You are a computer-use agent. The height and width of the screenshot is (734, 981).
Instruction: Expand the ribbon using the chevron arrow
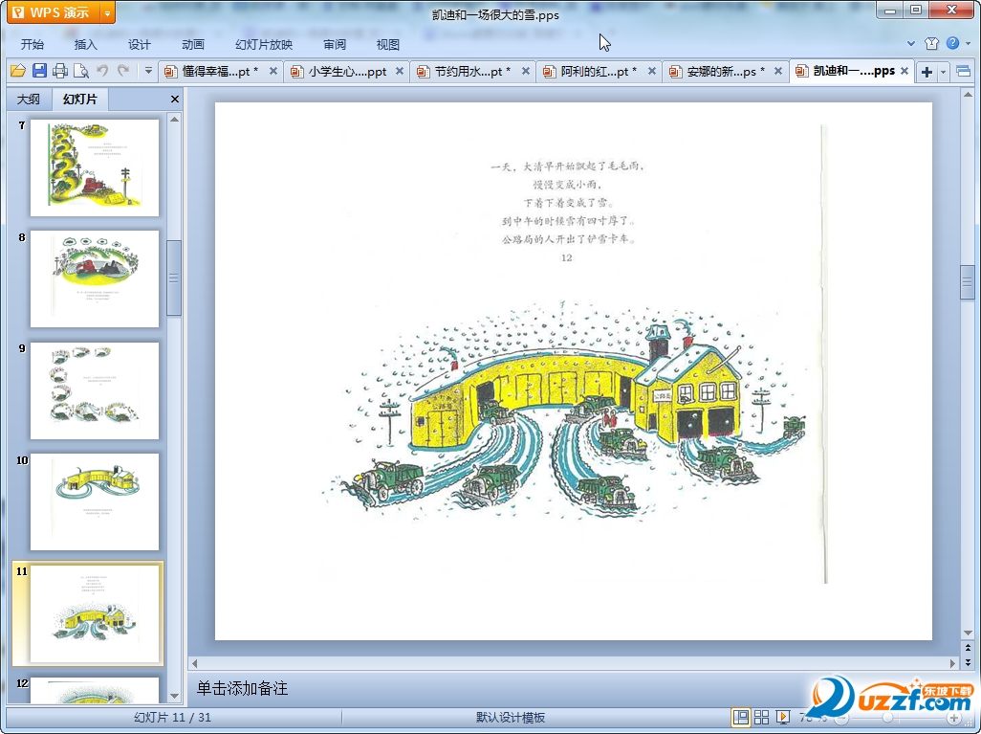[911, 44]
